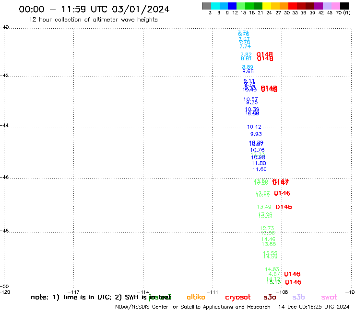Image resolution: width=355 pixels, height=311 pixels.
Task: Select the 9.66 wave height value
Action: [x=248, y=71]
